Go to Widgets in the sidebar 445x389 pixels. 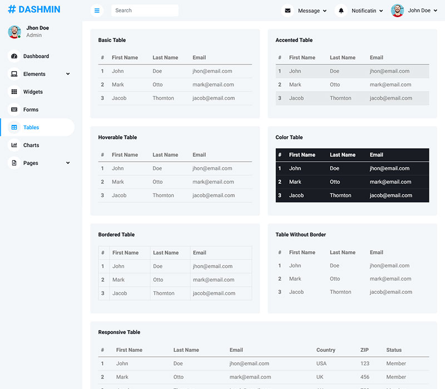coord(33,92)
